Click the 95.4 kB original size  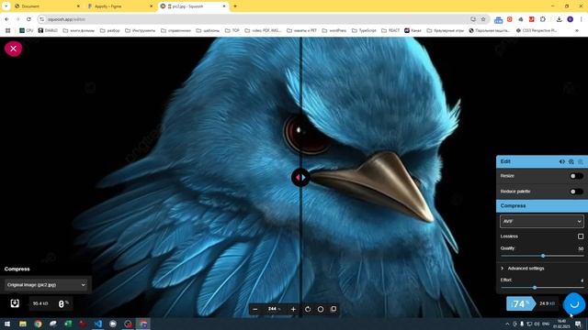tap(40, 303)
